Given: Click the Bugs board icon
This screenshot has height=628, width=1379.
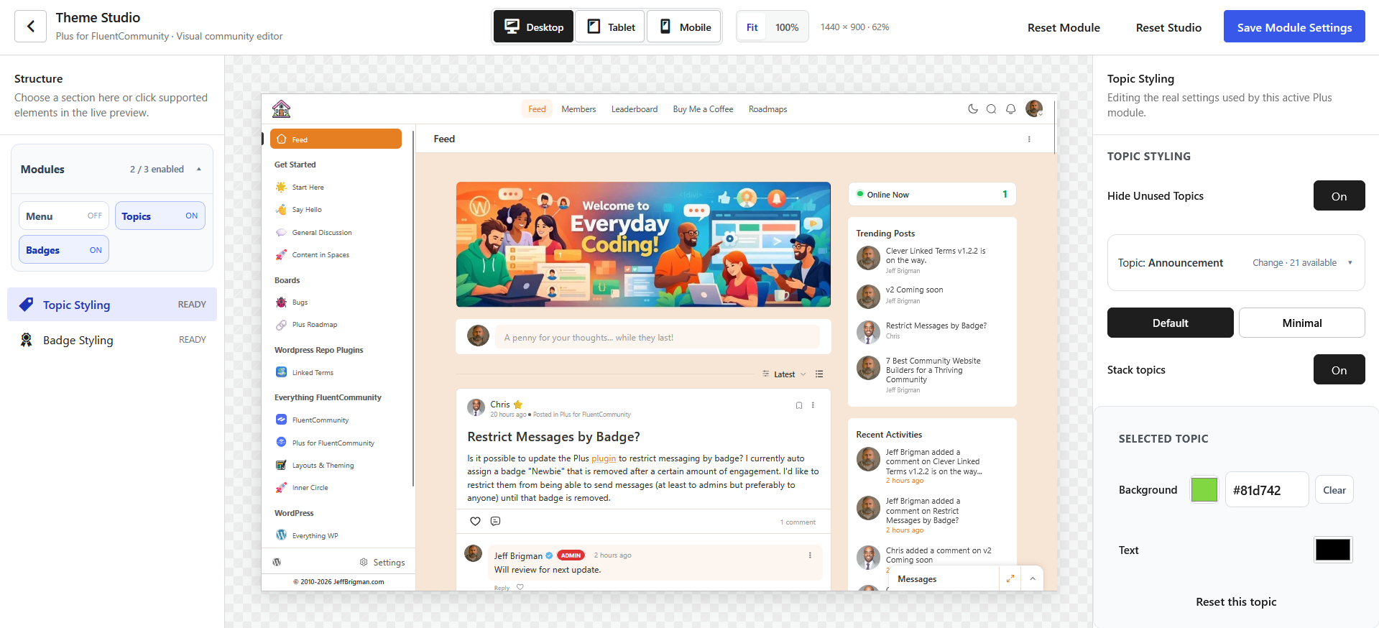Looking at the screenshot, I should pyautogui.click(x=281, y=303).
